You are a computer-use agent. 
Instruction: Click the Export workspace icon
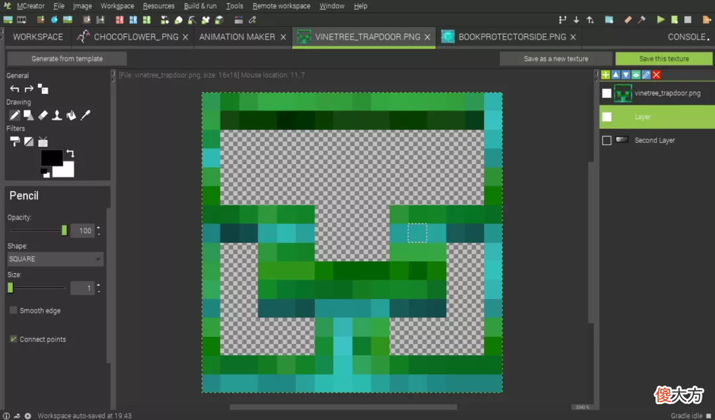(707, 20)
